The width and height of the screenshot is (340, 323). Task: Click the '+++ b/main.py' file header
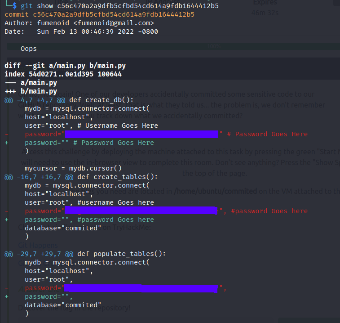click(31, 91)
